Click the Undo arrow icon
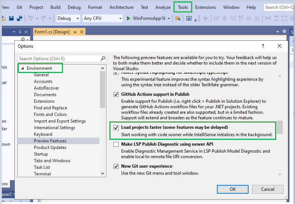The image size is (295, 204). coord(31,18)
